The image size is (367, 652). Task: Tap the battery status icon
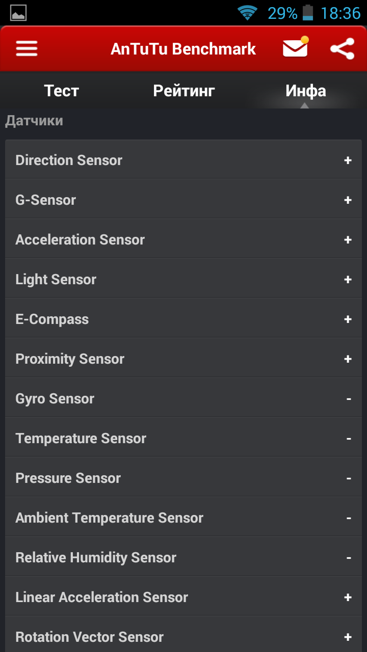(x=308, y=13)
